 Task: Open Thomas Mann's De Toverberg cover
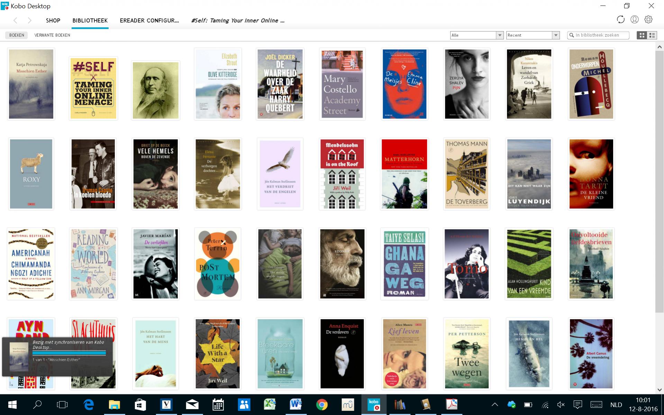click(x=467, y=174)
